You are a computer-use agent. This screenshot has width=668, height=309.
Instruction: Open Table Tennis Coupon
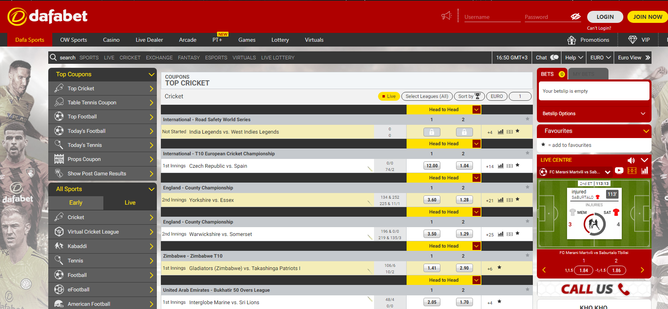pyautogui.click(x=103, y=103)
